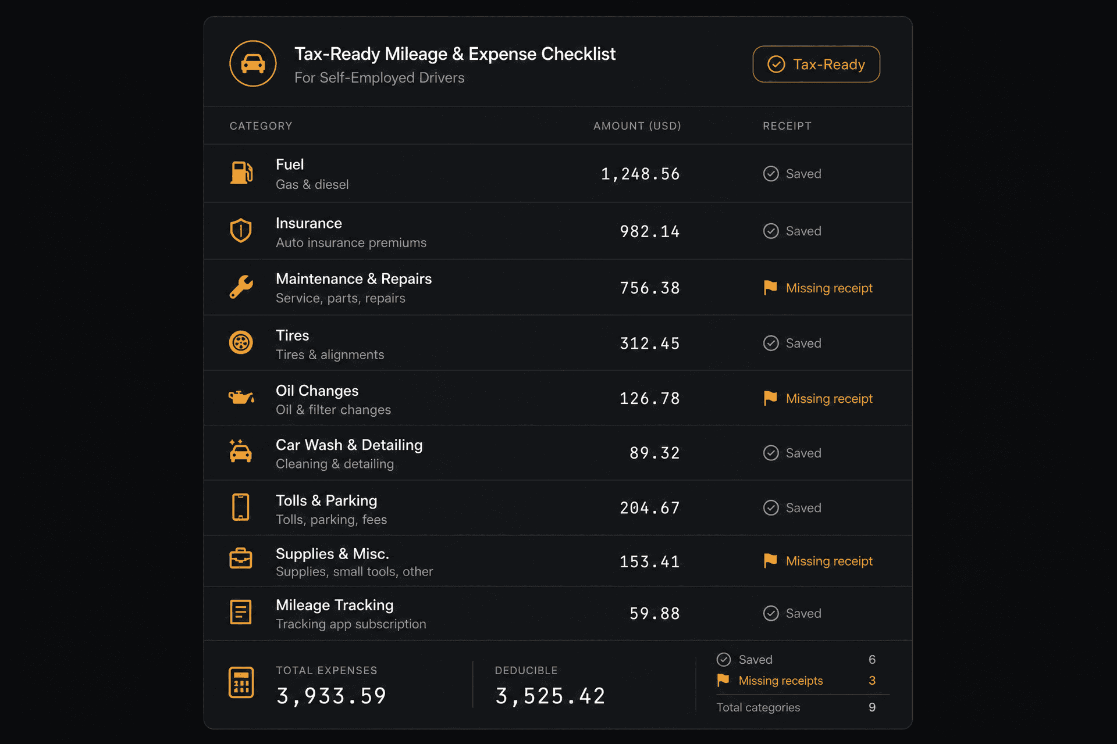Click the Saved checkmark in Tolls & Parking row

771,508
